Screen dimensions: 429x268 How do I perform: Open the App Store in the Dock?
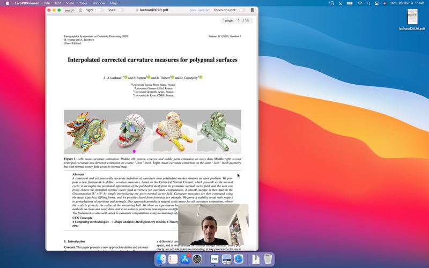point(185,259)
